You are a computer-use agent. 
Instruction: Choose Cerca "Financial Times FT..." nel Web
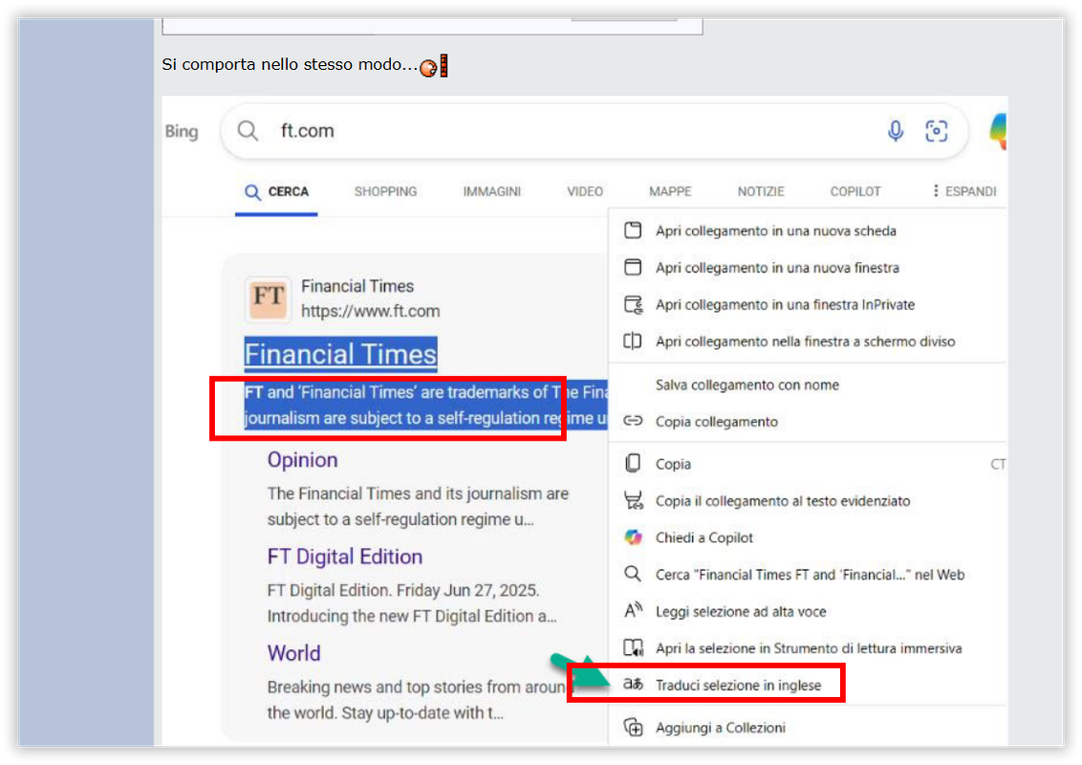pos(808,575)
